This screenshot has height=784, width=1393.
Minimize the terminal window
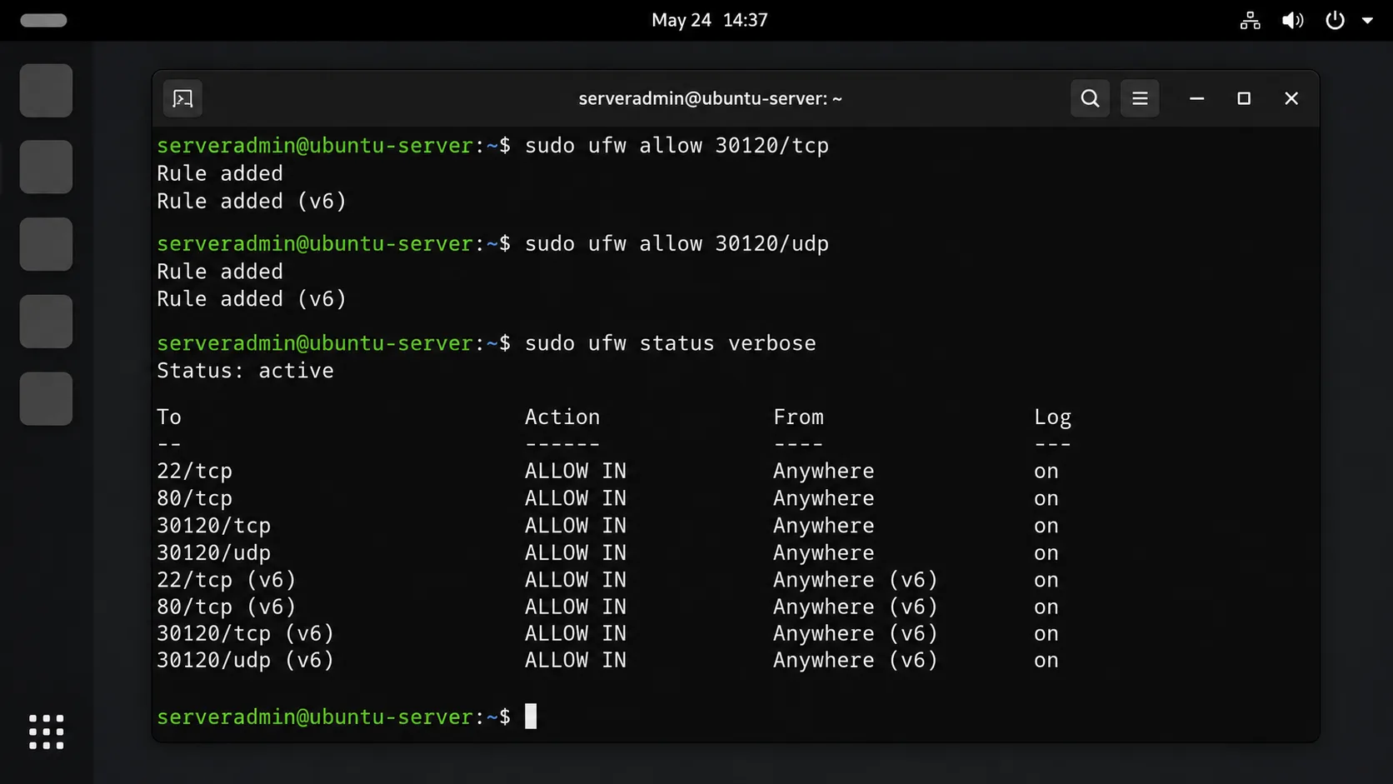coord(1196,98)
